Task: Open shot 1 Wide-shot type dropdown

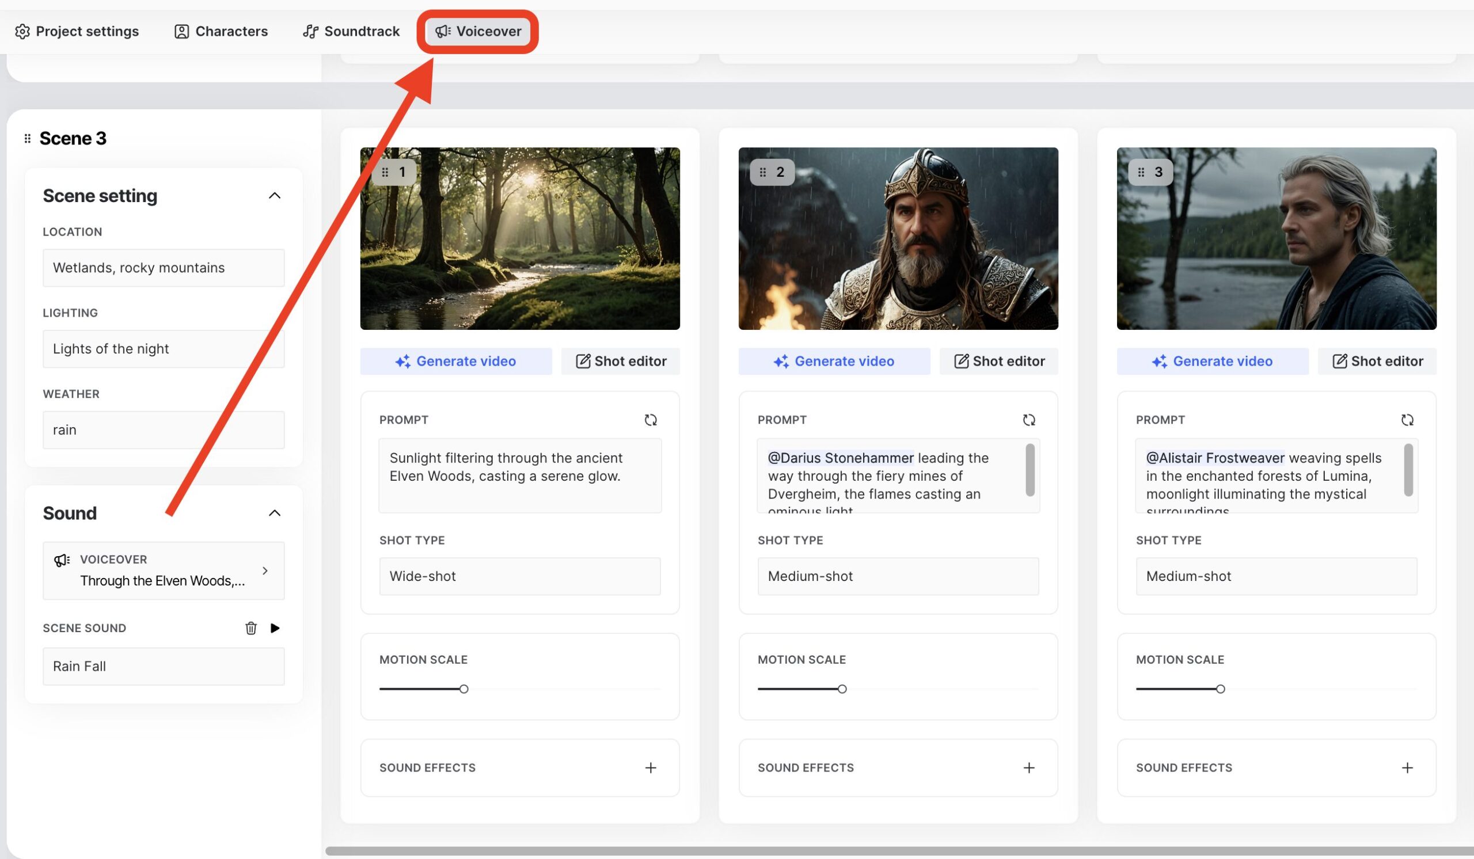Action: (520, 576)
